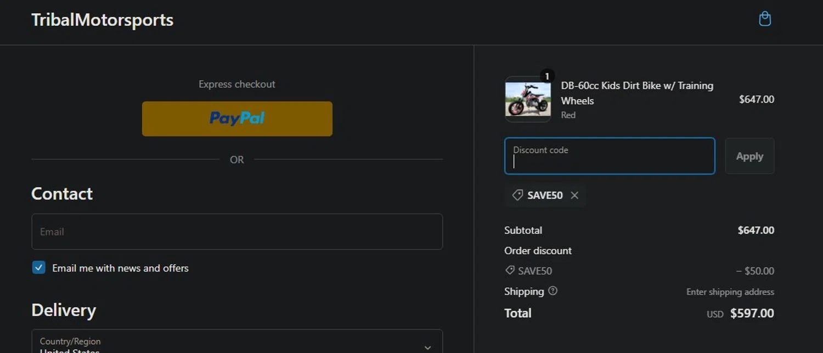
Task: Click the Subtotal $647.00 value
Action: pos(756,230)
